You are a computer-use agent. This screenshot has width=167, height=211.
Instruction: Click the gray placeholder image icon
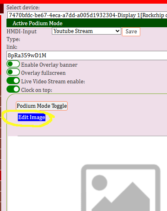[121, 188]
